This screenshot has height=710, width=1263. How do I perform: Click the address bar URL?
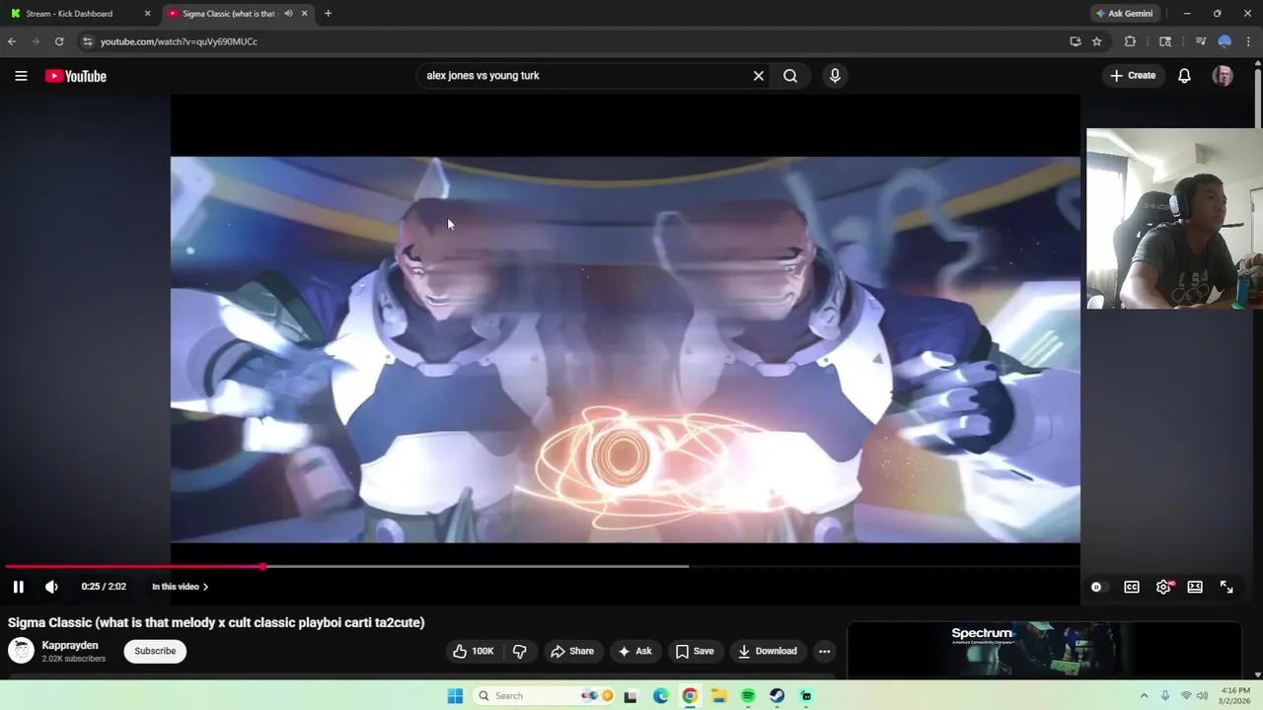[179, 41]
